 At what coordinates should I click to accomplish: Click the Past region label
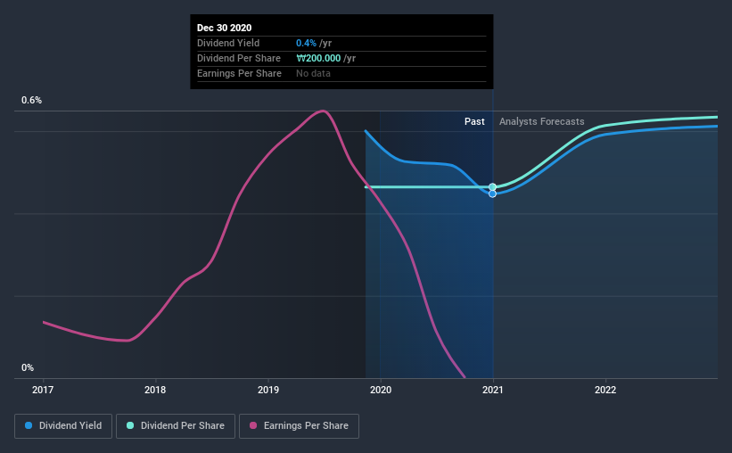point(474,121)
